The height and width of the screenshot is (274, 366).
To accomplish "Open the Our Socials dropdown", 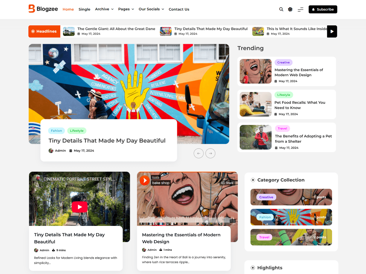I will click(151, 9).
